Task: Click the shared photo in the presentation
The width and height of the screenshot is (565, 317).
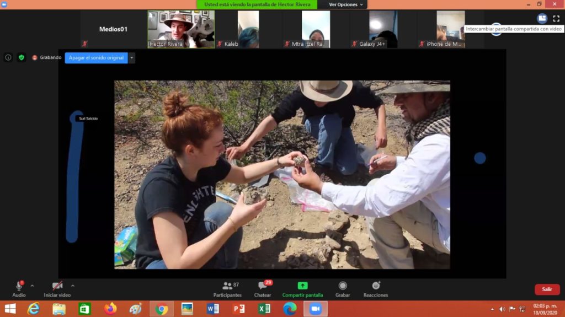Action: click(x=282, y=175)
